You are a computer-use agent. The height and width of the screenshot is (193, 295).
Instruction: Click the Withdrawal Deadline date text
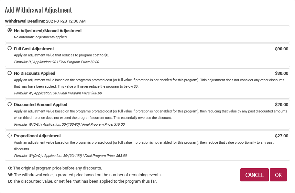66,21
